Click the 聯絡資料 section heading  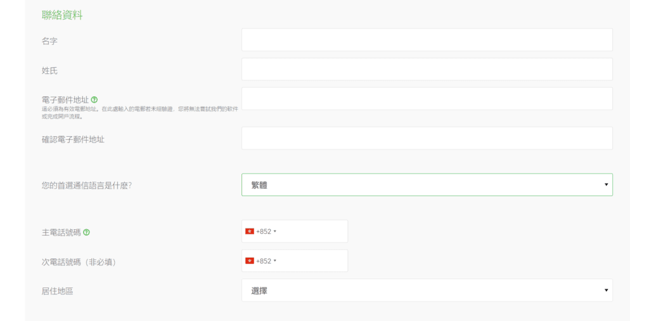62,15
